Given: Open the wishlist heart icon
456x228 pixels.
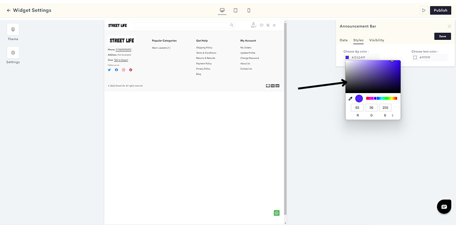Looking at the screenshot, I should click(261, 25).
